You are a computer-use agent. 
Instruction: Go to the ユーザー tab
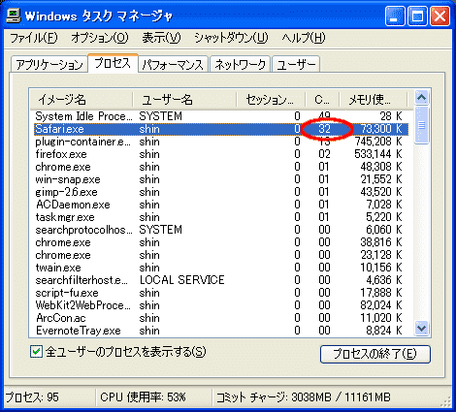[296, 64]
